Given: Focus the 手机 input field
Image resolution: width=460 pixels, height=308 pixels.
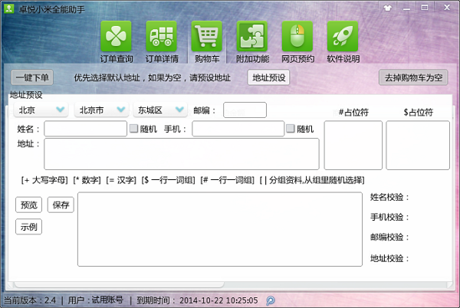Looking at the screenshot, I should 238,129.
